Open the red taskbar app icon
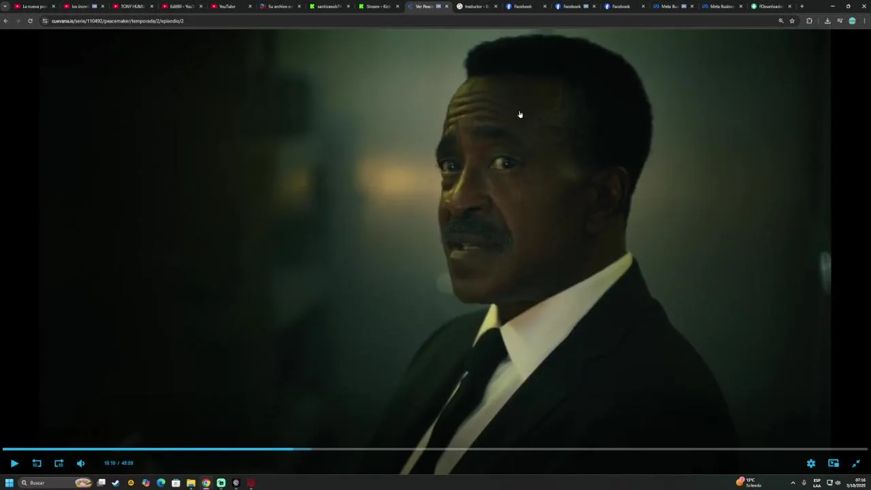The height and width of the screenshot is (490, 871). pos(251,483)
